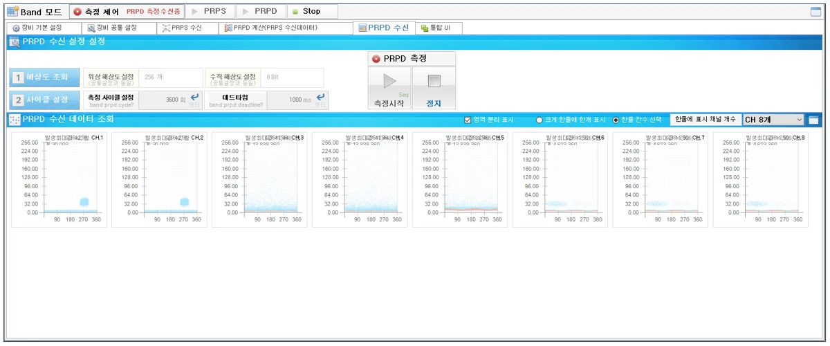
Task: Click the 수직해상도 설정 value field 8 Bit
Action: point(292,77)
